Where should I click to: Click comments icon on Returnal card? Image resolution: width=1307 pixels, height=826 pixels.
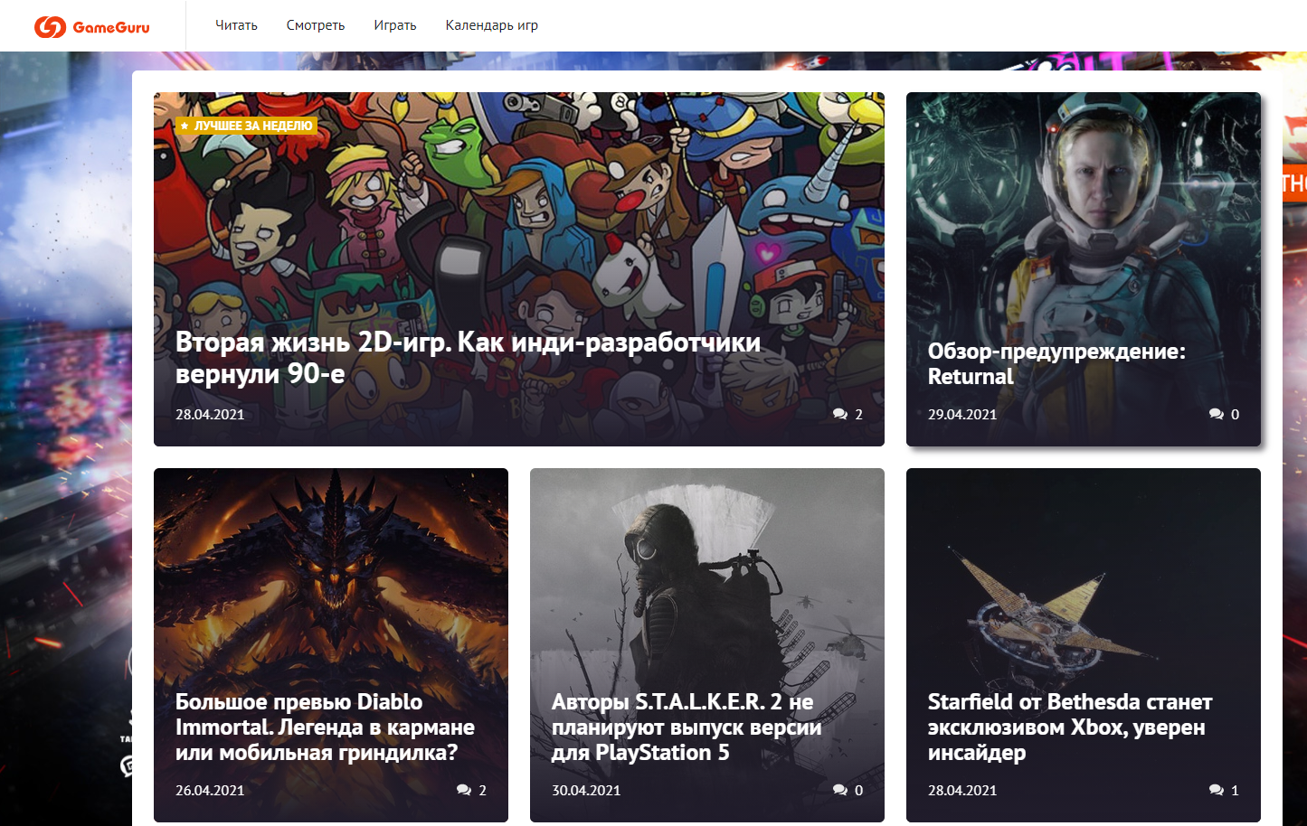coord(1217,414)
